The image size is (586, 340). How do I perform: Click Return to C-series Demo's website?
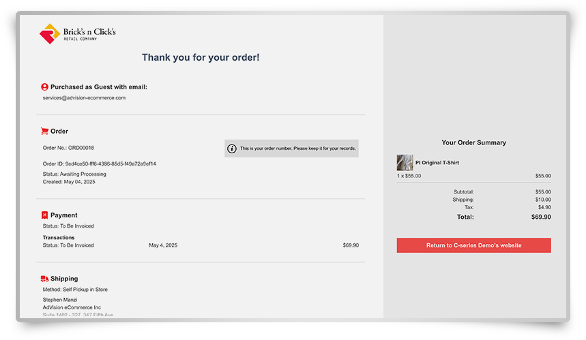click(473, 245)
